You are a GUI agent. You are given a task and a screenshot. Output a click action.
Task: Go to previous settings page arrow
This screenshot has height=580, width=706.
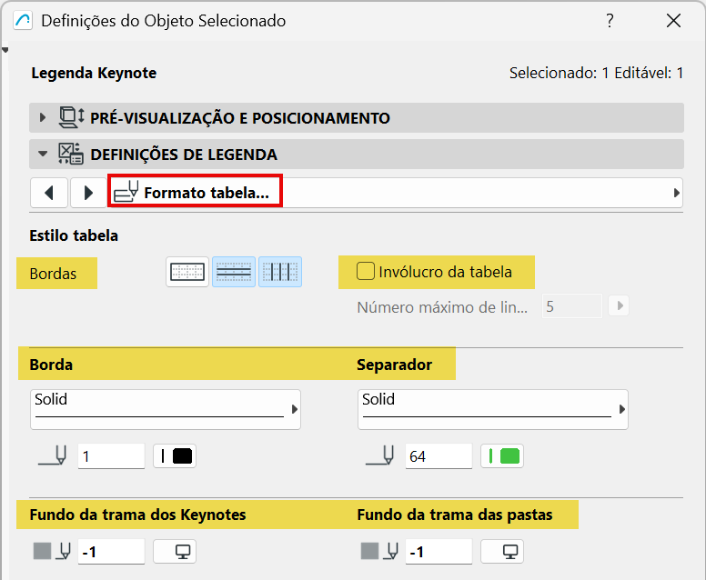pyautogui.click(x=49, y=193)
